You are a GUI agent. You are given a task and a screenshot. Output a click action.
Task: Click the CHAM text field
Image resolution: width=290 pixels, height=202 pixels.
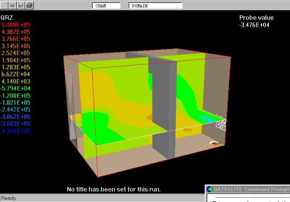(106, 5)
